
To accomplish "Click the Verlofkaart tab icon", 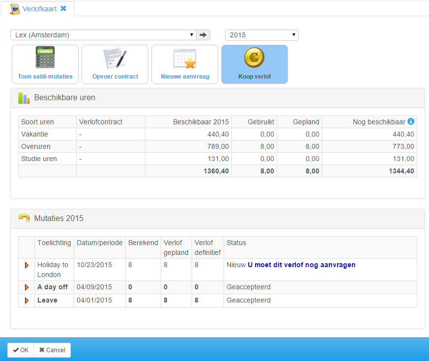I will coord(15,9).
